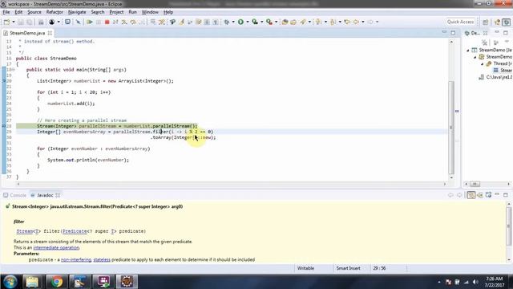Click the Save icon in toolbar
The height and width of the screenshot is (289, 513).
21,22
